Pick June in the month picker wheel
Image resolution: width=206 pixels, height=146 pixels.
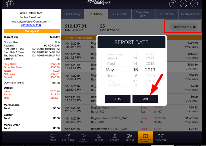pyautogui.click(x=111, y=76)
